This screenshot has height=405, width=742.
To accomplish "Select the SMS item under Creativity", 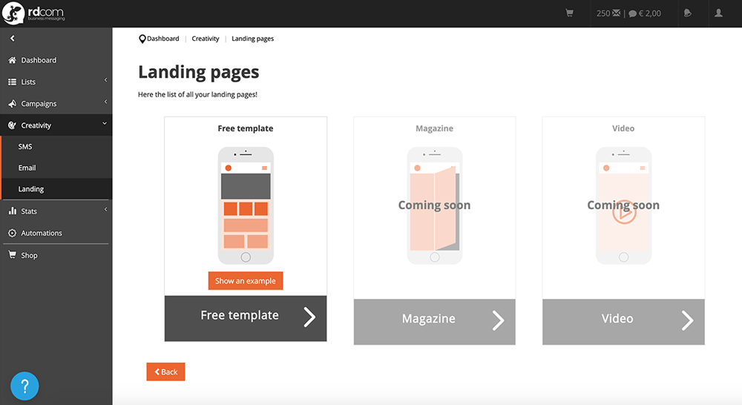I will click(x=25, y=147).
